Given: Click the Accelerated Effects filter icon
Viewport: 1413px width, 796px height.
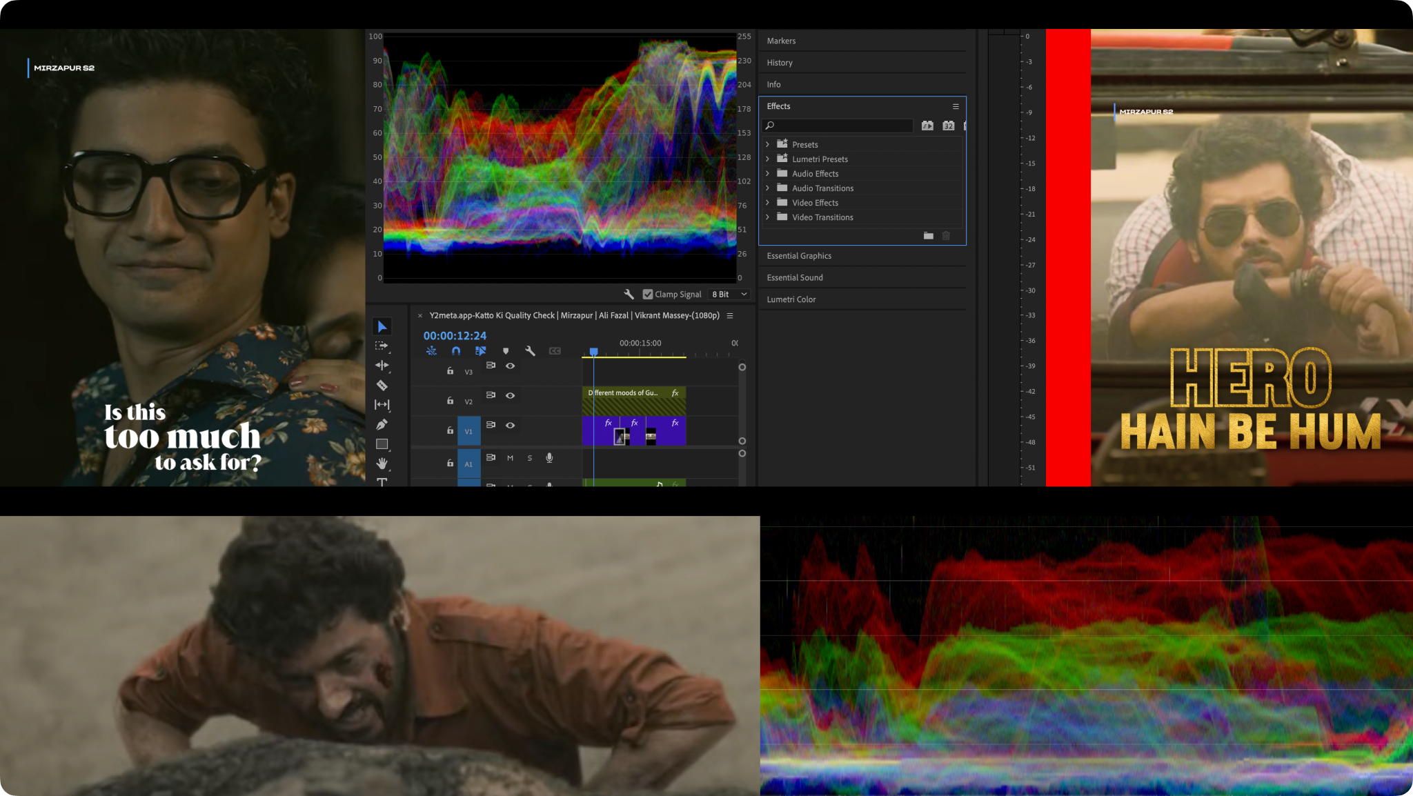Looking at the screenshot, I should (927, 126).
